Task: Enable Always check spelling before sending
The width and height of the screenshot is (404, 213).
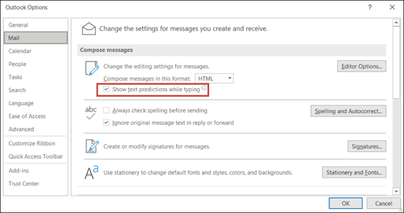Action: click(106, 110)
